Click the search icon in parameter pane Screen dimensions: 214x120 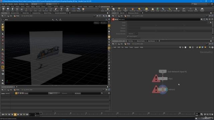pyautogui.click(x=207, y=19)
